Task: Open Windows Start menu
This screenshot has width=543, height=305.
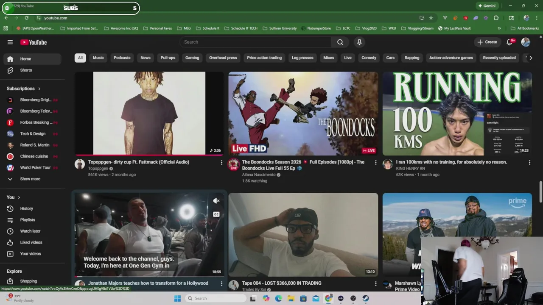Action: 177,298
